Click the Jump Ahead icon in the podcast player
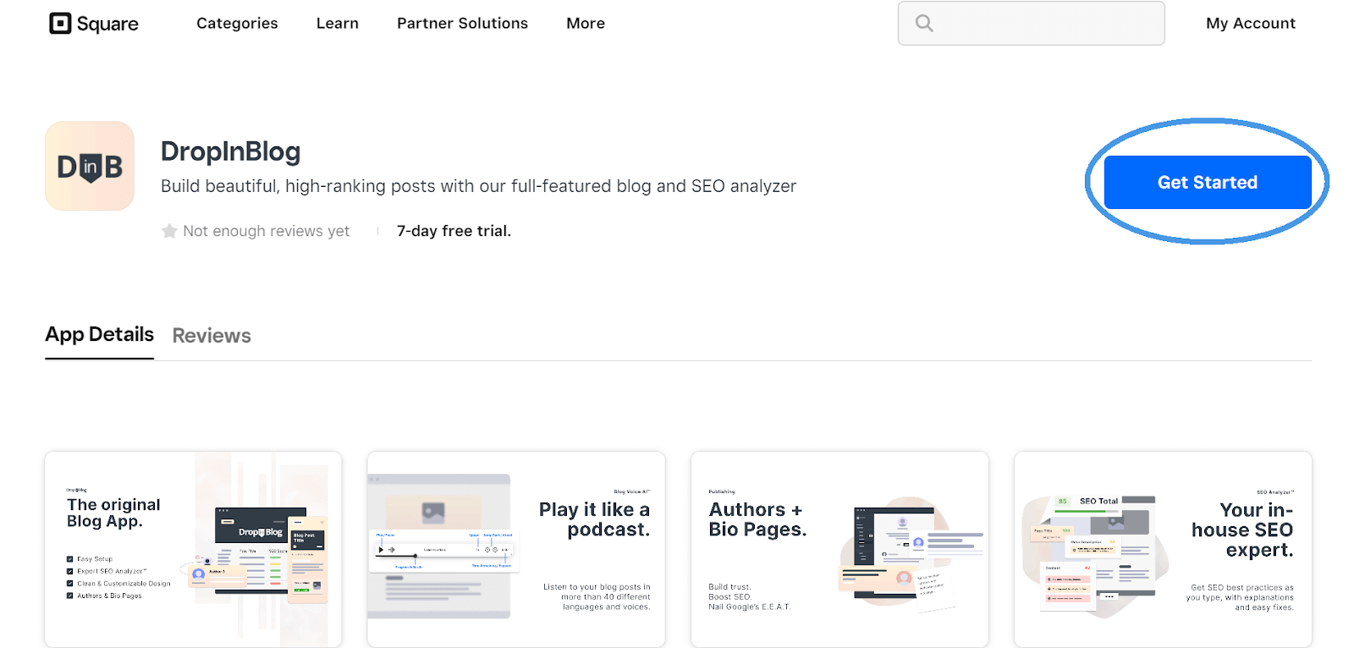The height and width of the screenshot is (648, 1354). [495, 550]
